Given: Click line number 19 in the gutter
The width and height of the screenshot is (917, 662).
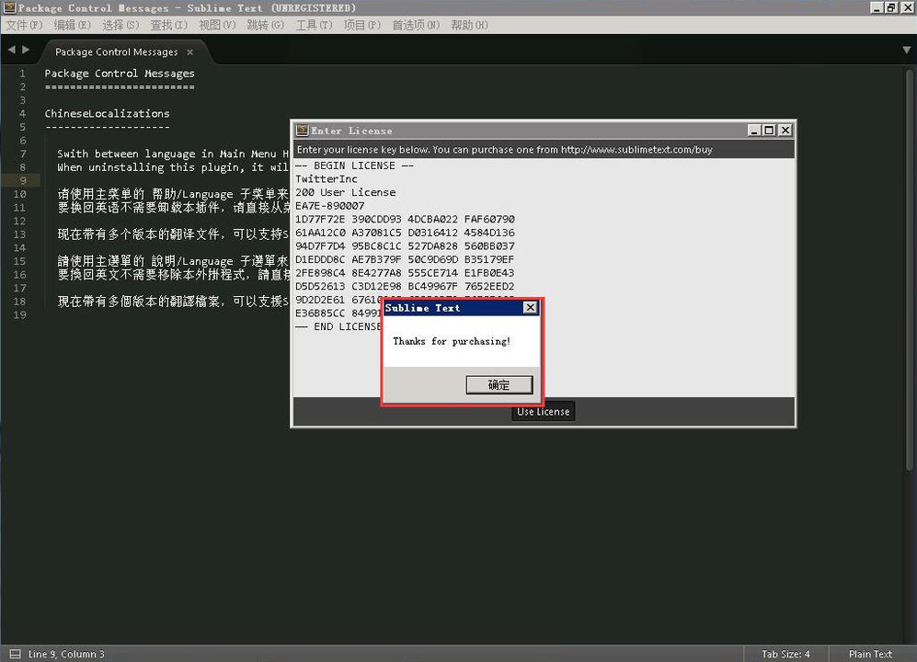Looking at the screenshot, I should 20,314.
